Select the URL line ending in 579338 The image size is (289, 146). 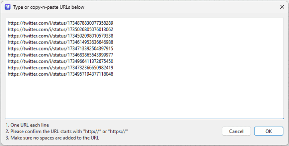point(61,36)
